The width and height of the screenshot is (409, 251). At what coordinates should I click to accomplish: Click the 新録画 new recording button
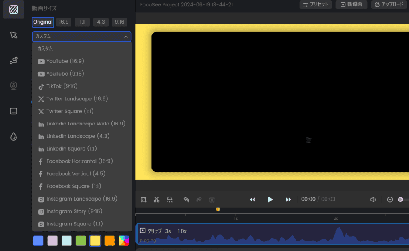click(x=351, y=5)
